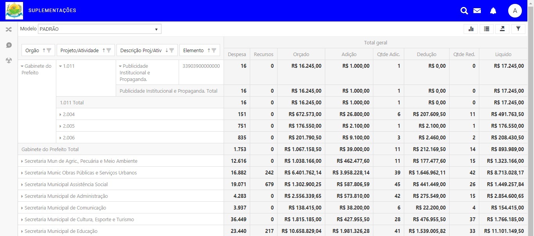Expand the 2.004 project row
The height and width of the screenshot is (236, 534).
[61, 114]
